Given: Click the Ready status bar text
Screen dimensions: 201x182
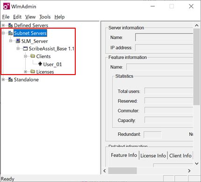Looking at the screenshot, I should [7, 179].
